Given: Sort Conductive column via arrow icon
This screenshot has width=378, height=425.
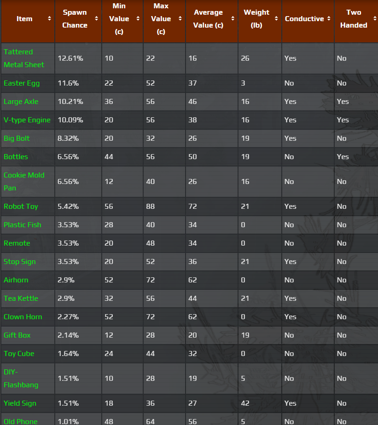Looking at the screenshot, I should (329, 19).
